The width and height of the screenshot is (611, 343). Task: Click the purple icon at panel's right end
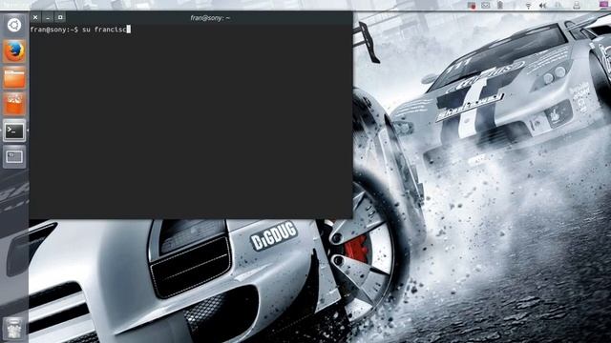(x=603, y=5)
